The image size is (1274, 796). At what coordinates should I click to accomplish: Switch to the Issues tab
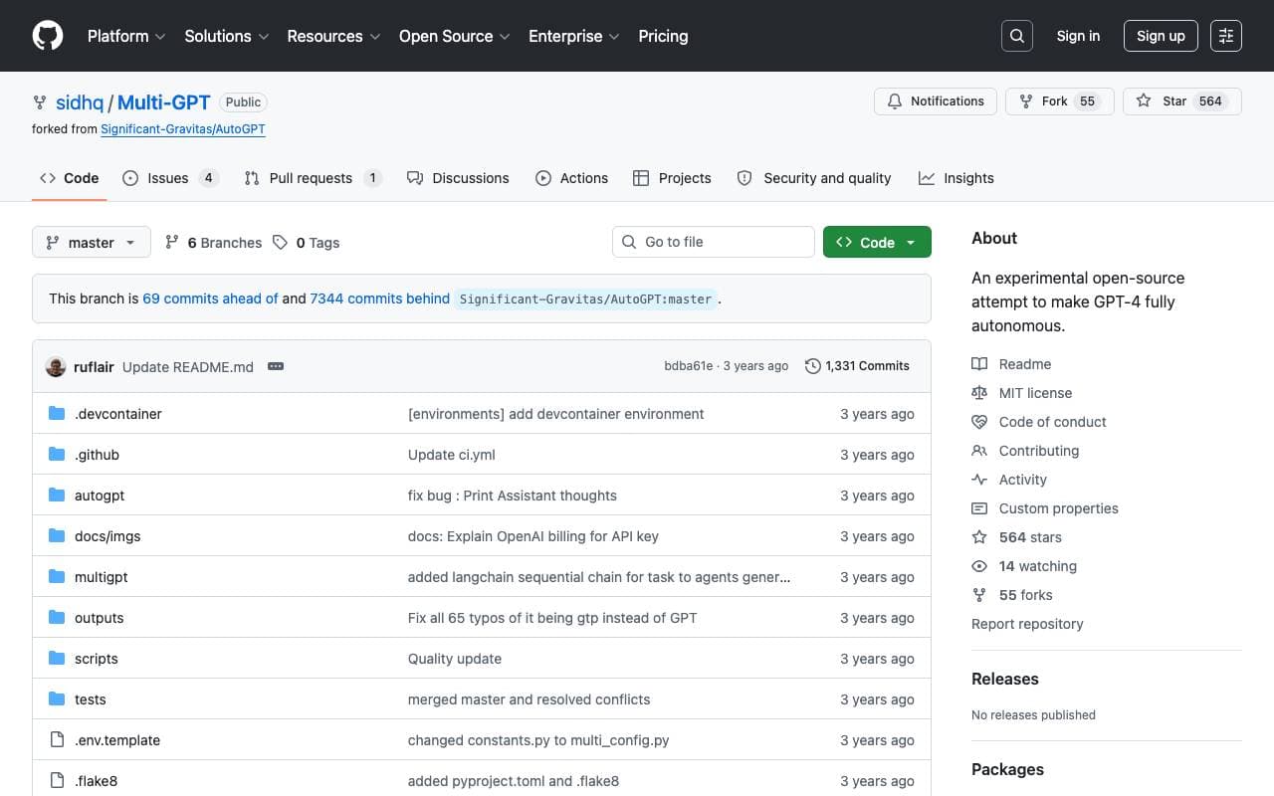tap(170, 178)
